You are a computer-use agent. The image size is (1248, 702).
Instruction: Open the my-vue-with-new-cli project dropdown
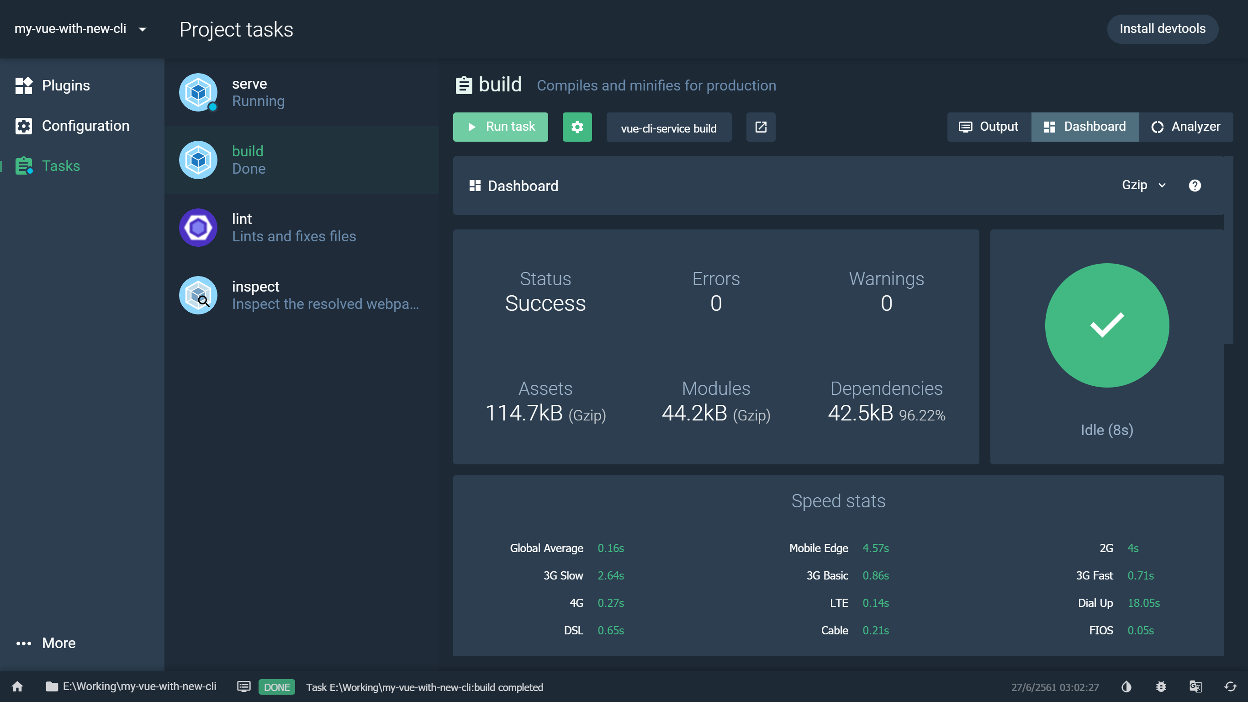[x=80, y=29]
